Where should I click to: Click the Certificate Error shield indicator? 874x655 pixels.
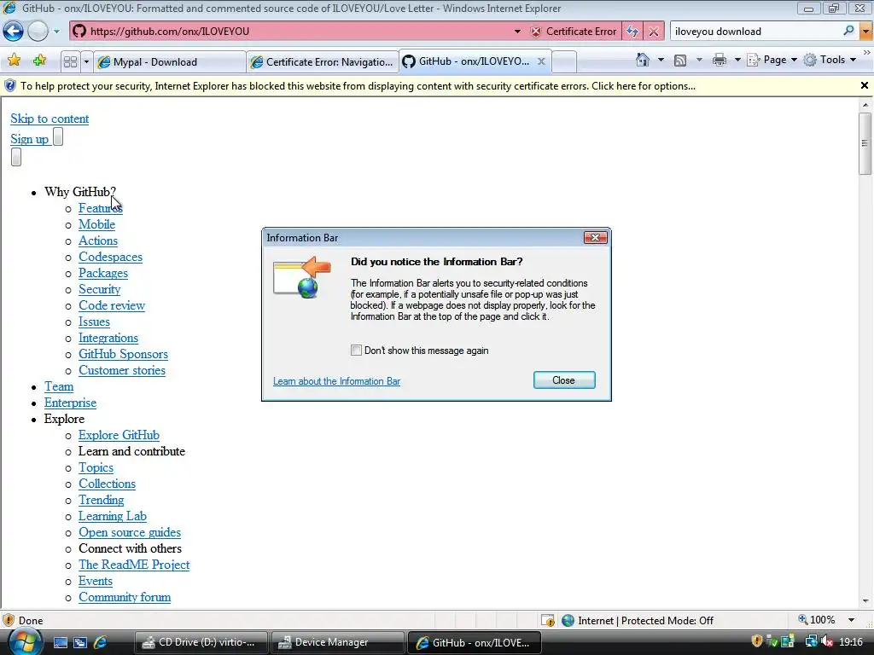(574, 32)
